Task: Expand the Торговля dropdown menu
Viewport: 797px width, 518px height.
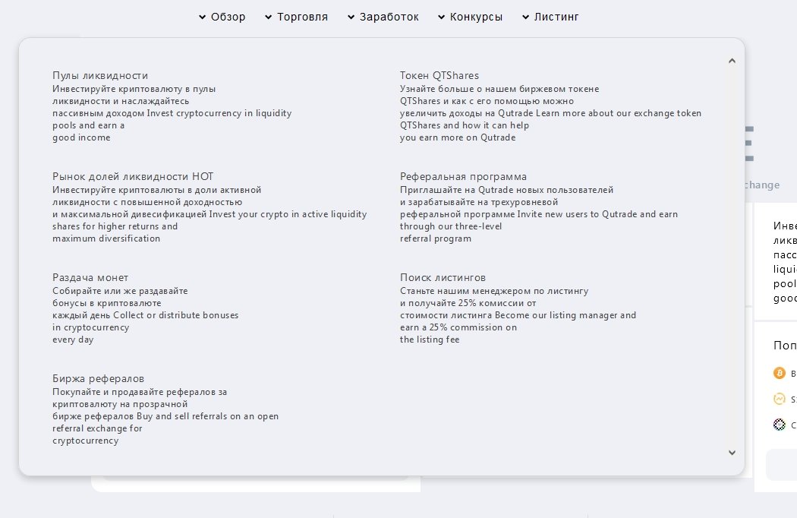Action: pyautogui.click(x=297, y=17)
